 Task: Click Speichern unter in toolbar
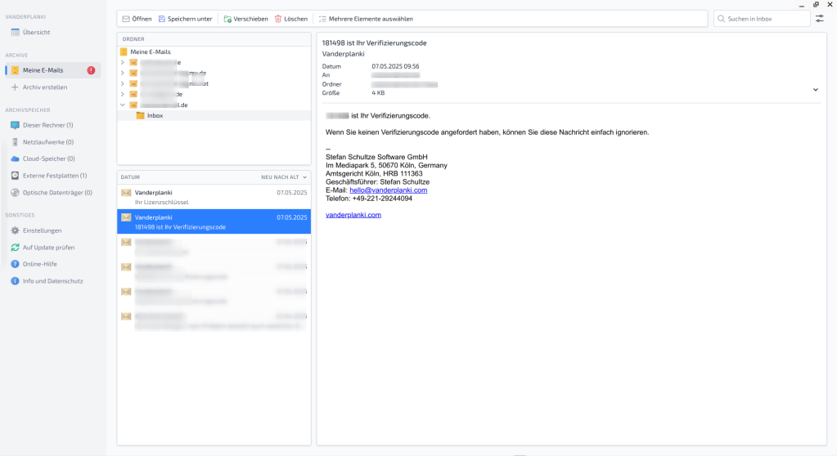point(185,19)
